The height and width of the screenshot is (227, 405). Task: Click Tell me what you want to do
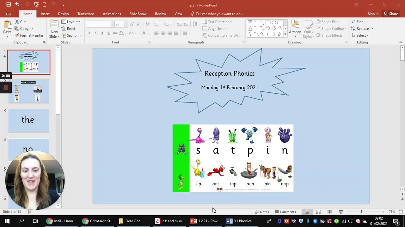[217, 14]
